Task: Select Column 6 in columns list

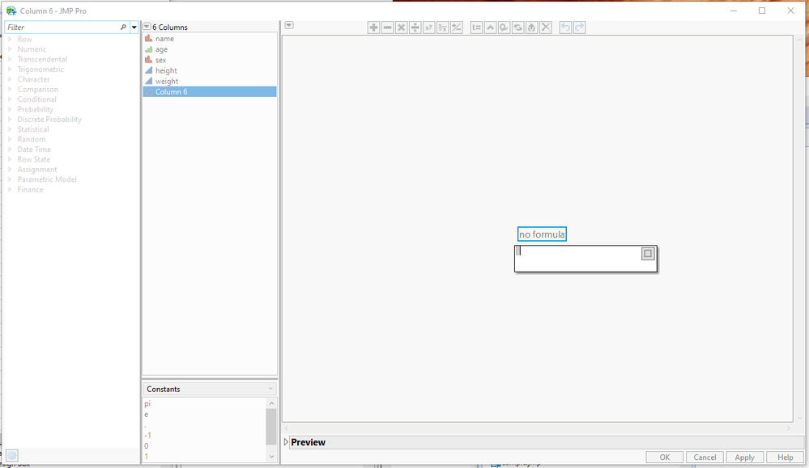Action: (x=210, y=91)
